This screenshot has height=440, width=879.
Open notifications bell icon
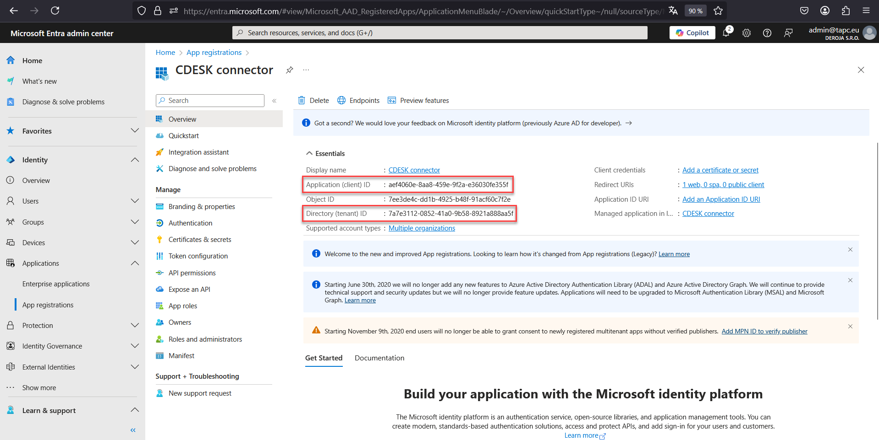(x=726, y=32)
